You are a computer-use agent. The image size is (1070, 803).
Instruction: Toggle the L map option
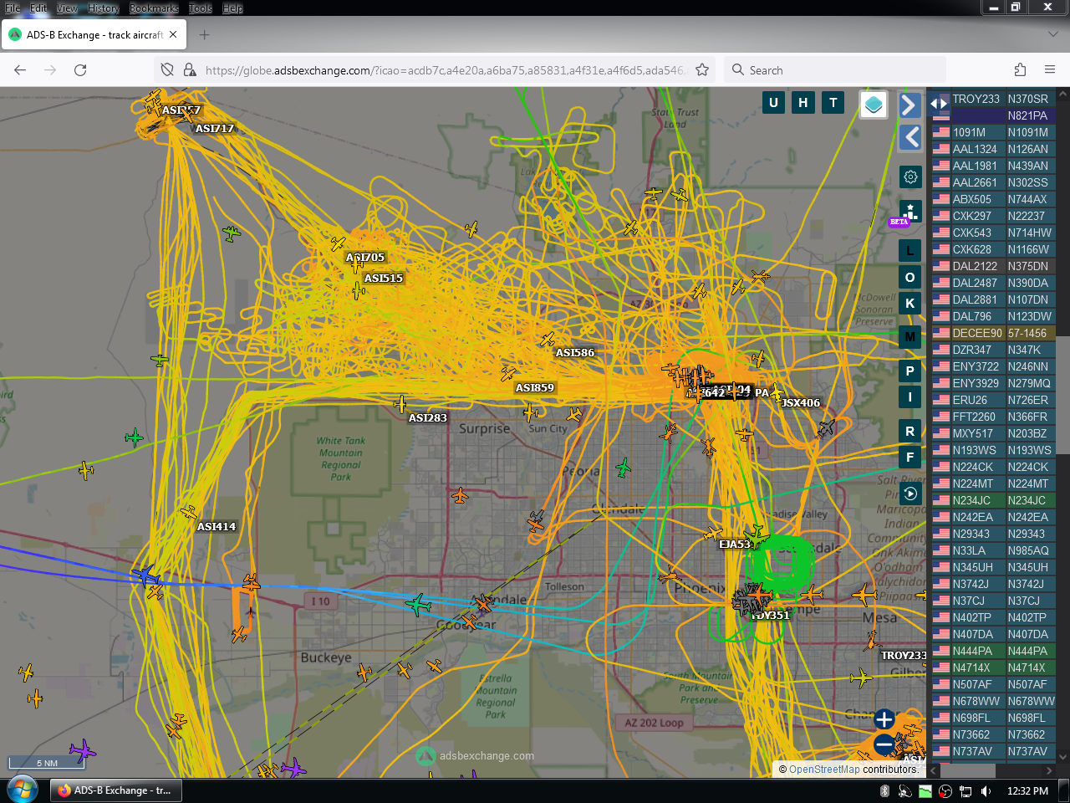tap(910, 250)
